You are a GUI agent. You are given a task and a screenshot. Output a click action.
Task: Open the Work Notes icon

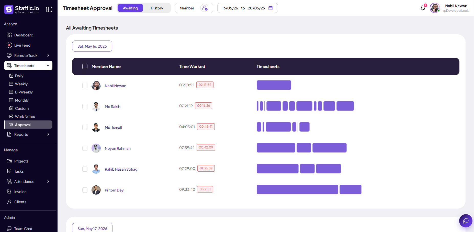(11, 116)
